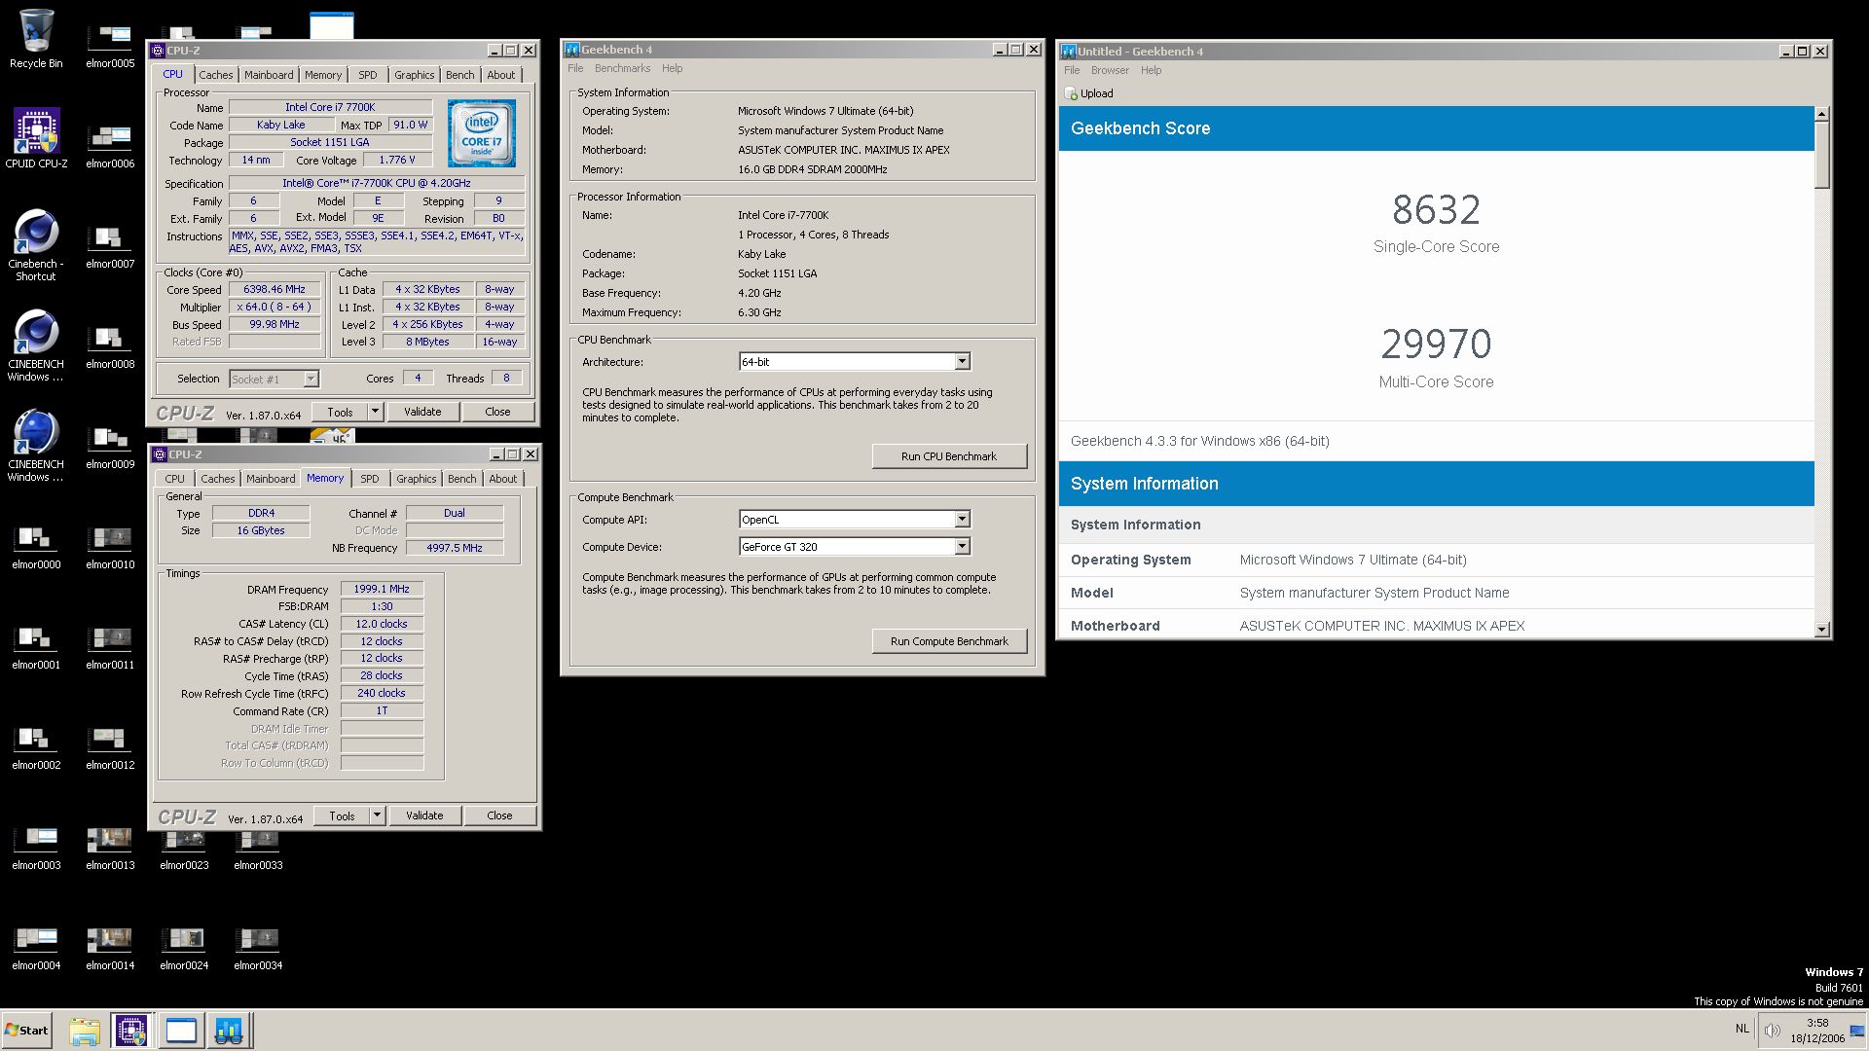Click the Intel Core i7 logo in CPU-Z
The height and width of the screenshot is (1051, 1869).
click(481, 133)
